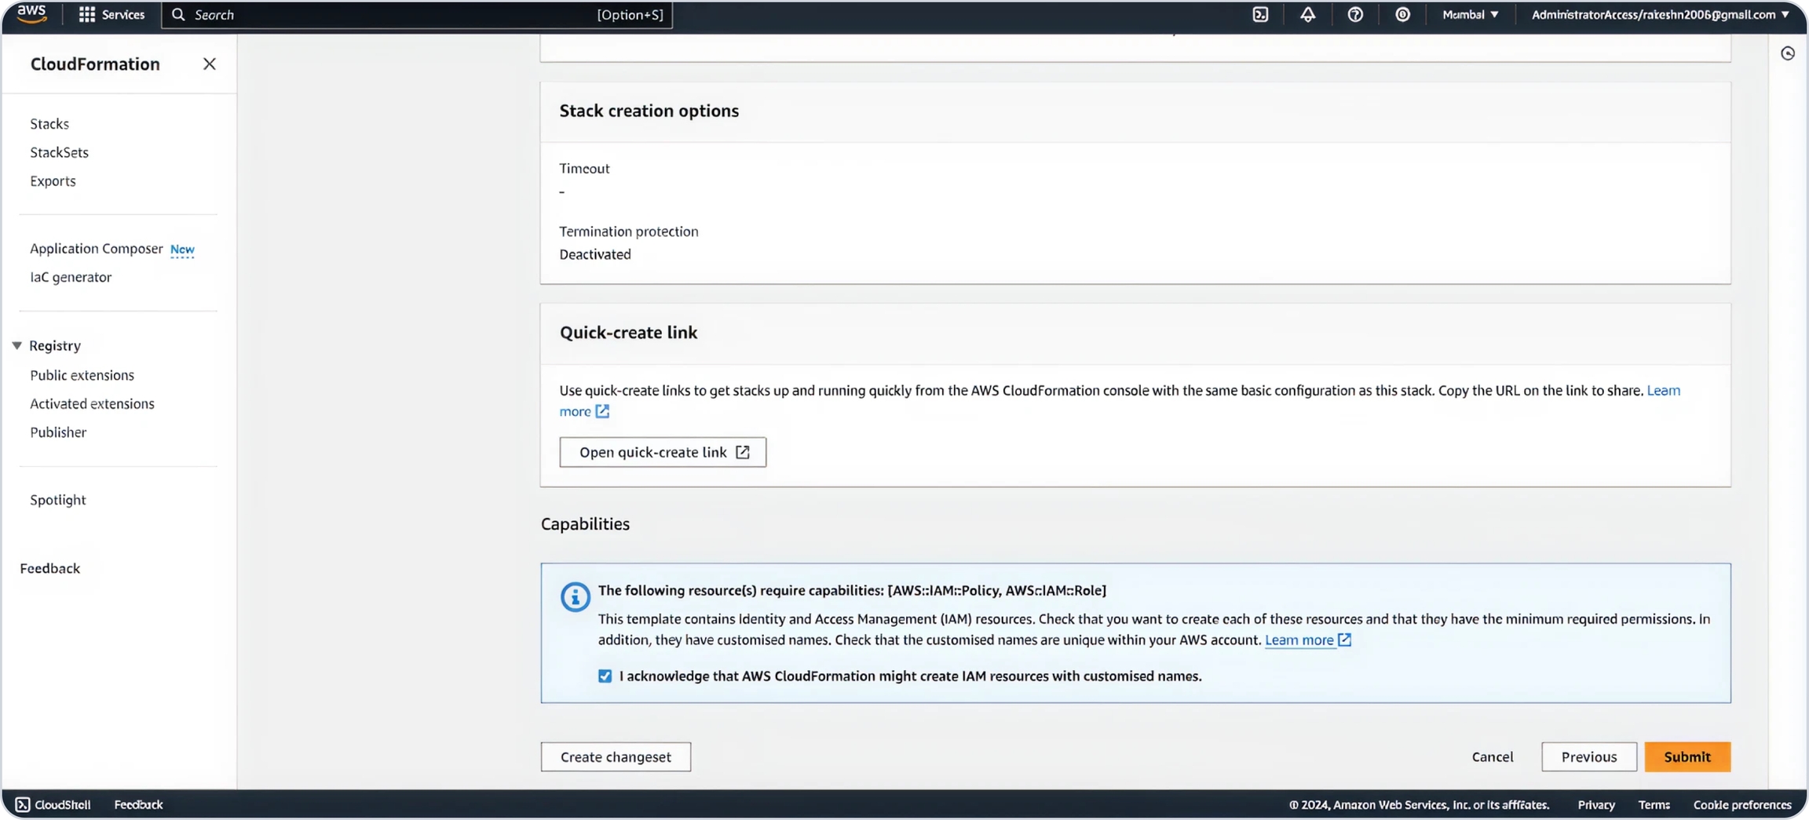The width and height of the screenshot is (1809, 820).
Task: Click CloudShell in the footer bar
Action: click(53, 804)
